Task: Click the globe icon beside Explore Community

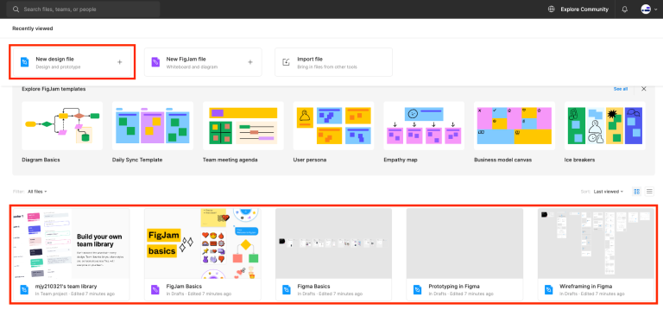Action: point(552,9)
